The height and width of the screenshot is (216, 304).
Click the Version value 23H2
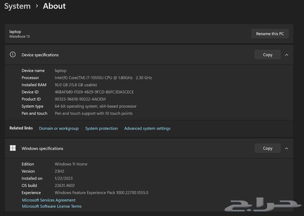pos(59,171)
